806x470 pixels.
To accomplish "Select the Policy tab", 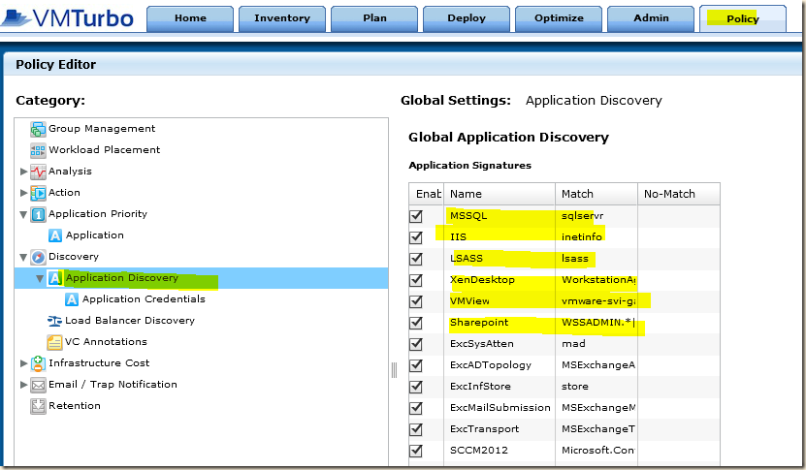I will pyautogui.click(x=743, y=18).
